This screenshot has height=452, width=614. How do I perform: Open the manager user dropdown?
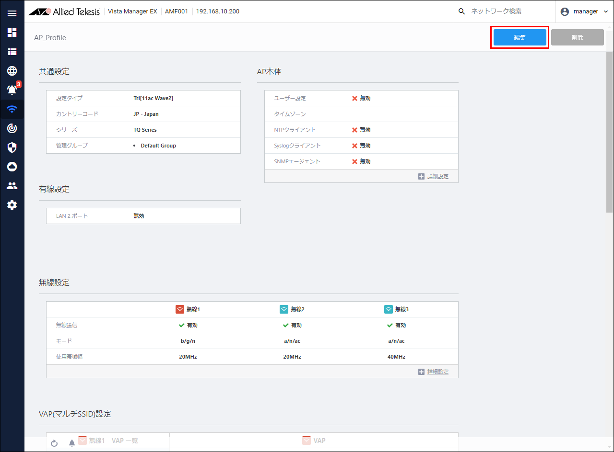click(x=584, y=11)
